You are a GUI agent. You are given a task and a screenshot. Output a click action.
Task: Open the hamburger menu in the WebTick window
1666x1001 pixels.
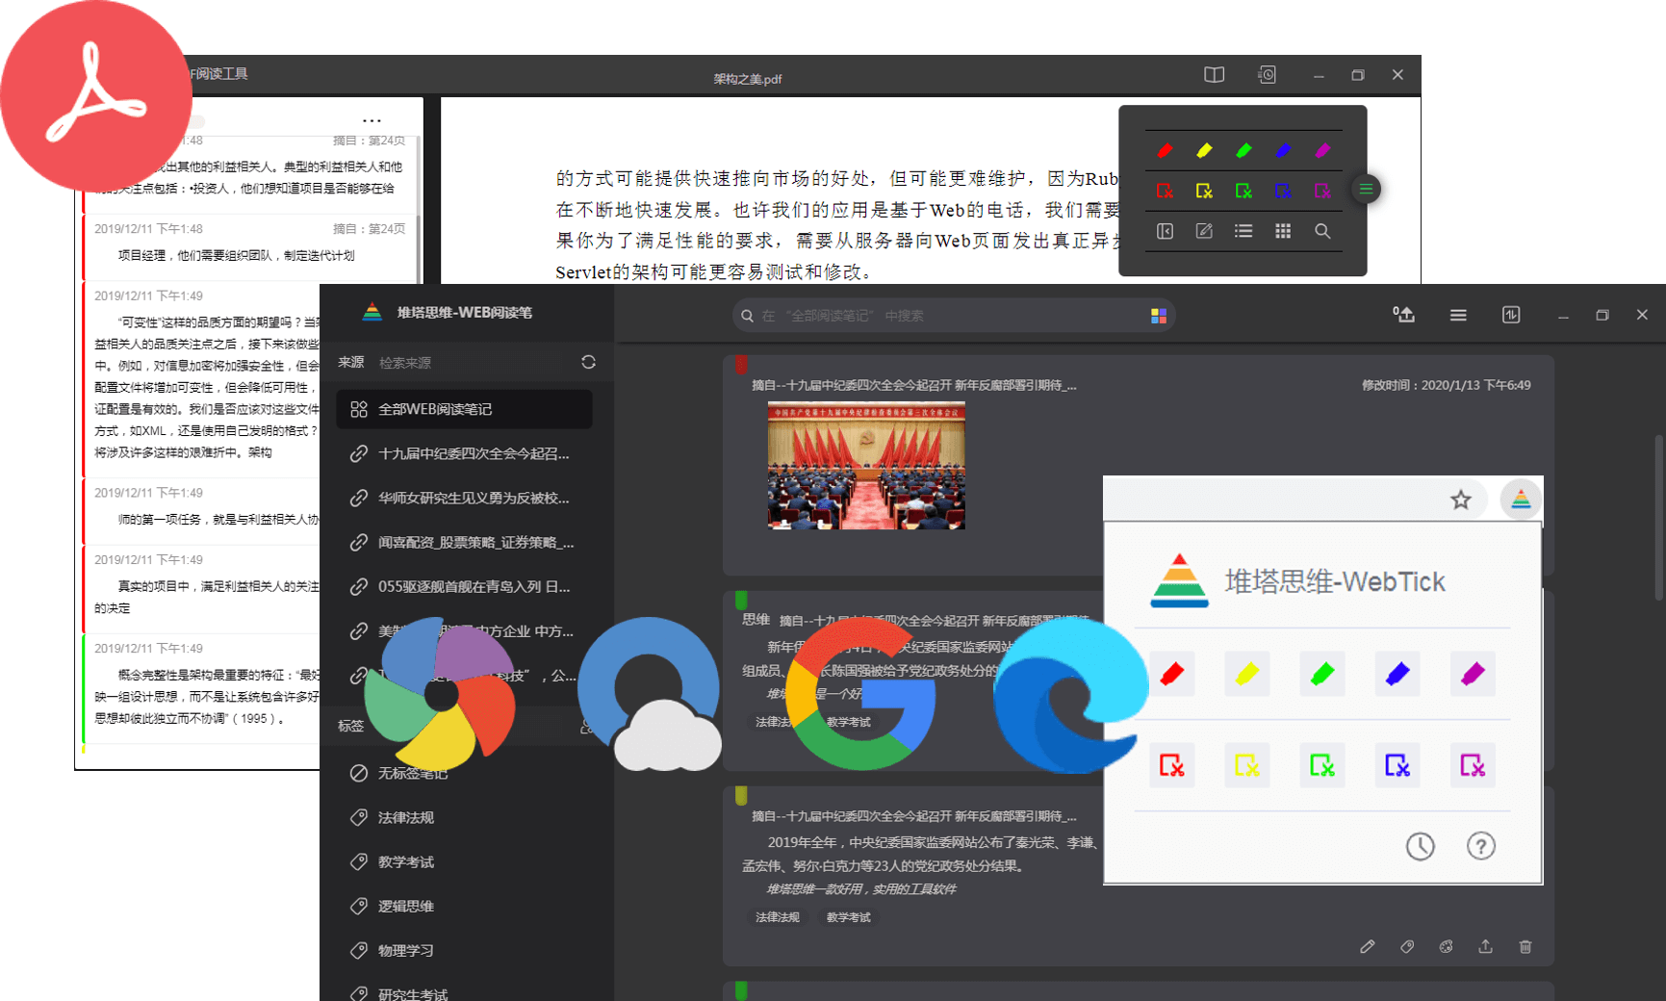[1458, 315]
